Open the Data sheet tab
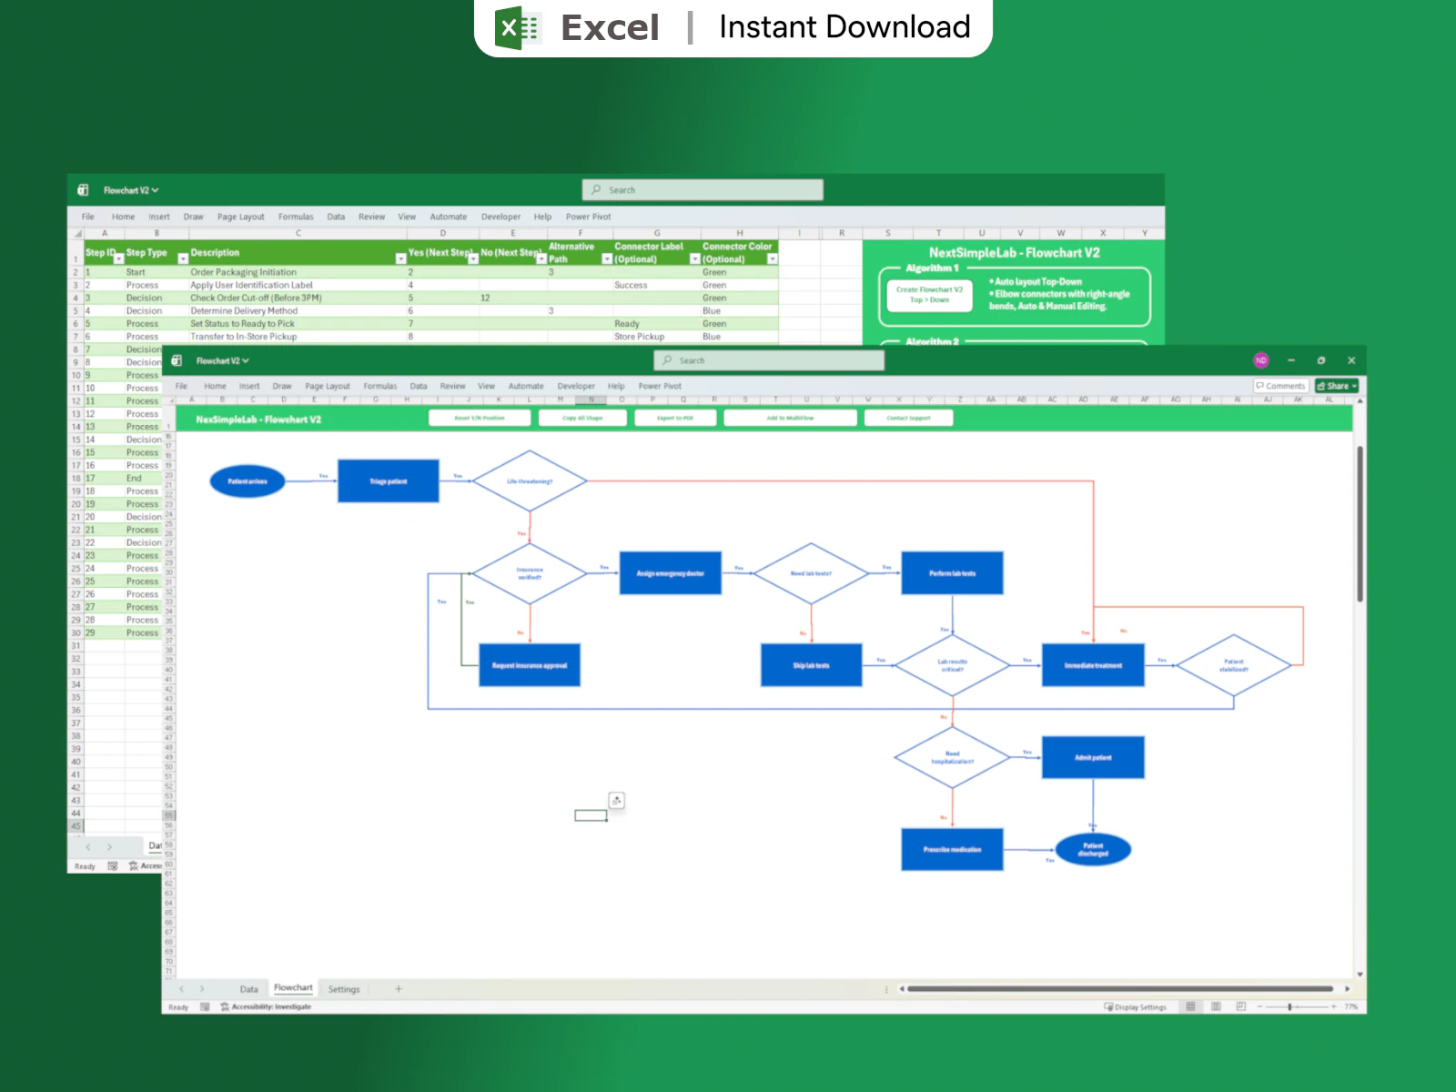The height and width of the screenshot is (1092, 1456). [x=248, y=989]
